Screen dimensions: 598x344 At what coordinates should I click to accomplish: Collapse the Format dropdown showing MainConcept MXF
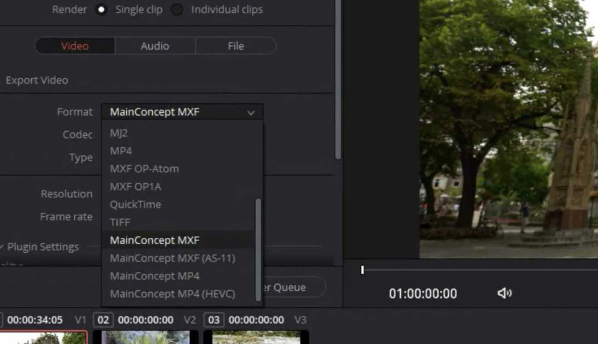pyautogui.click(x=182, y=112)
